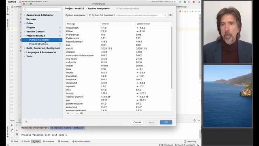The image size is (259, 146).
Task: Expand Version Control settings group
Action: [x=25, y=32]
